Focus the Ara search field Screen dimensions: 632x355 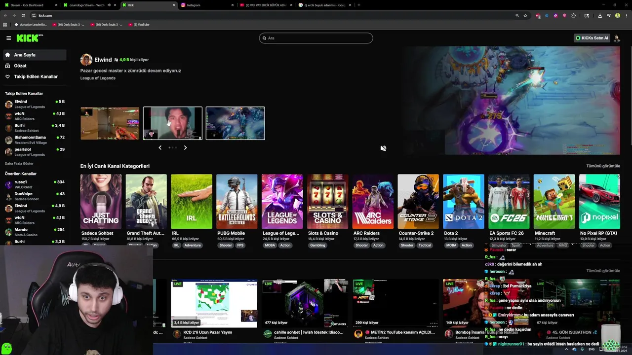(x=316, y=38)
